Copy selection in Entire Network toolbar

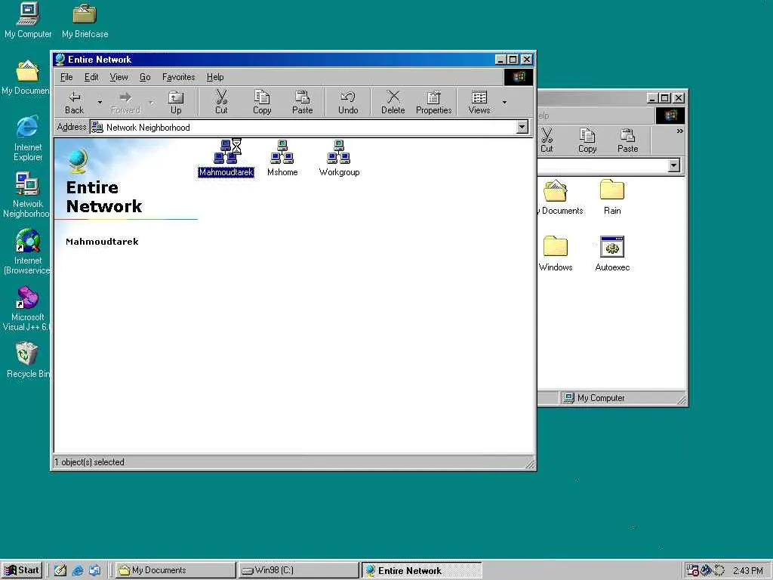[262, 103]
